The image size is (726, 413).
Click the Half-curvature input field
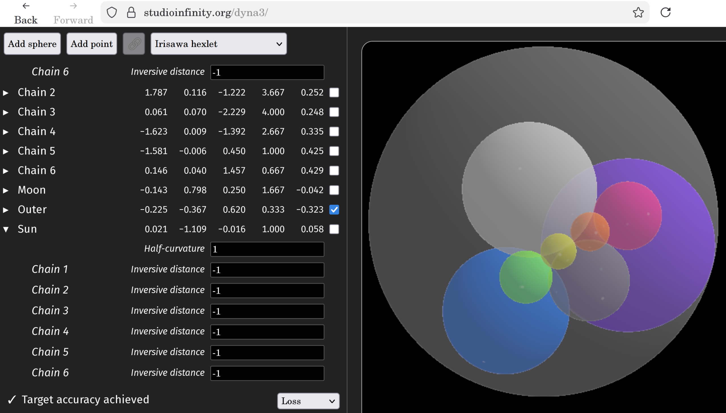point(267,249)
